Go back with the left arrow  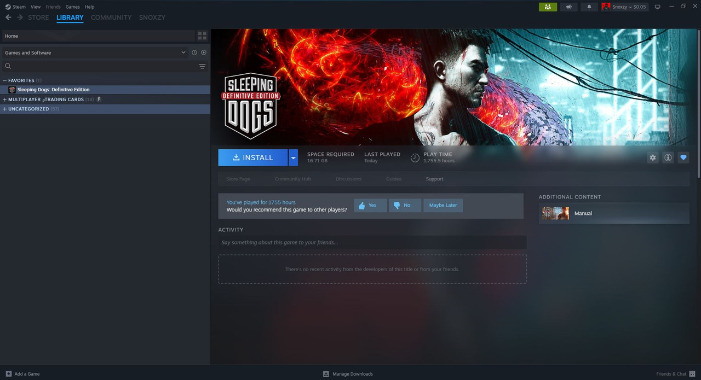(x=8, y=17)
